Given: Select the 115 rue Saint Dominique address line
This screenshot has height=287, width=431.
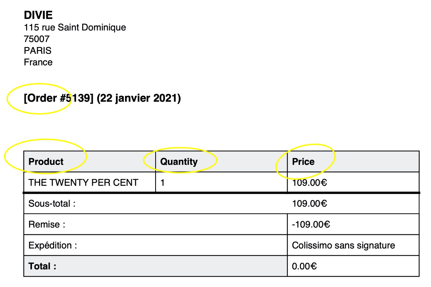Looking at the screenshot, I should [75, 27].
